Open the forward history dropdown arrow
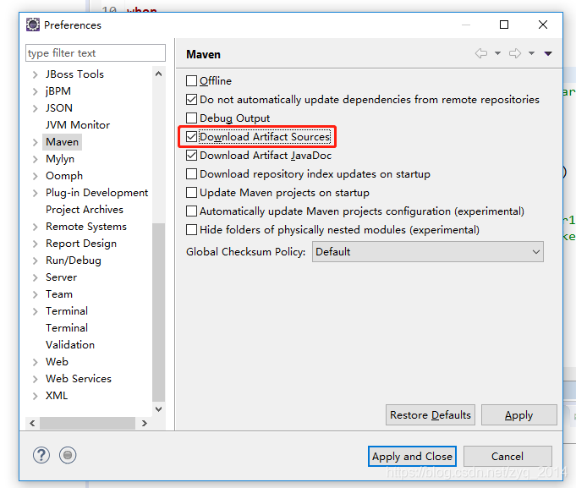576x488 pixels. point(531,53)
